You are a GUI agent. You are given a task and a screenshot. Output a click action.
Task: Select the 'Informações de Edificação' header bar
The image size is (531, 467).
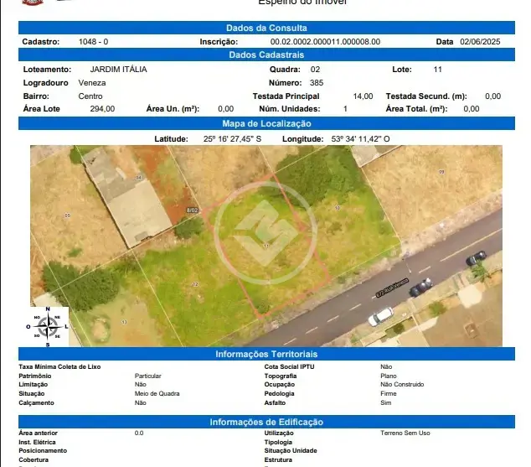[266, 422]
